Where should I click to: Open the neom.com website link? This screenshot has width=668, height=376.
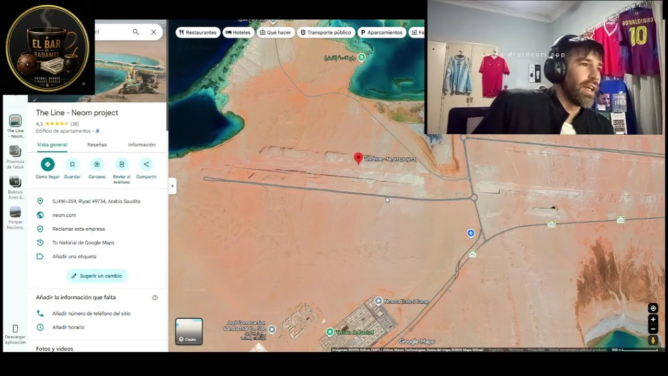click(x=64, y=215)
